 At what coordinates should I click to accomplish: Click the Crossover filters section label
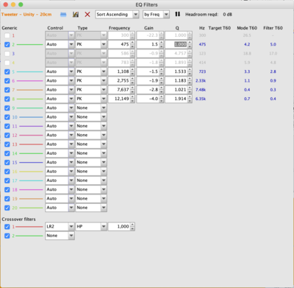18,219
